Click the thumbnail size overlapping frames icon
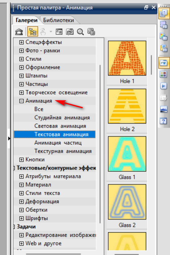This screenshot has height=255, width=170. tap(91, 32)
